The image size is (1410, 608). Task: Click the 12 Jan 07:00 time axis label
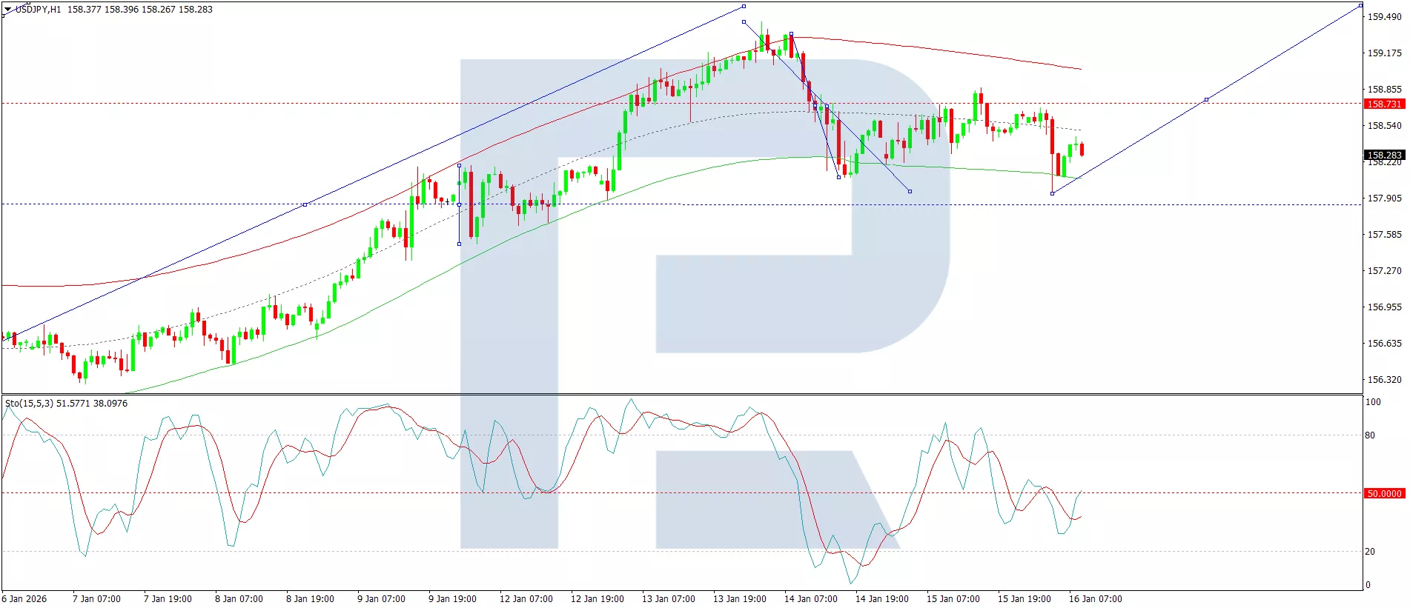(526, 599)
